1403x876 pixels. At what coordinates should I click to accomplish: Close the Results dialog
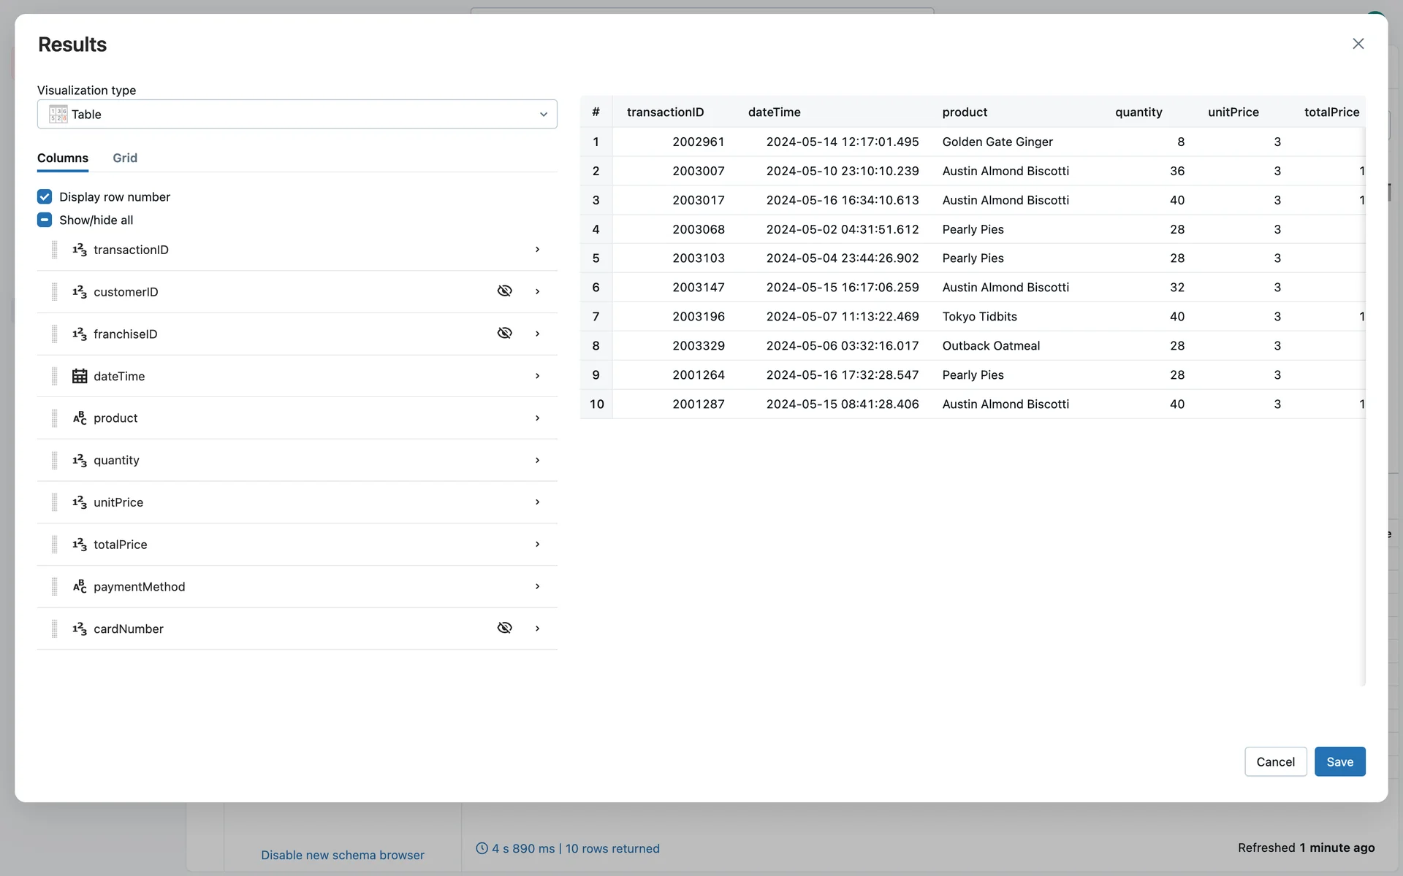coord(1358,44)
